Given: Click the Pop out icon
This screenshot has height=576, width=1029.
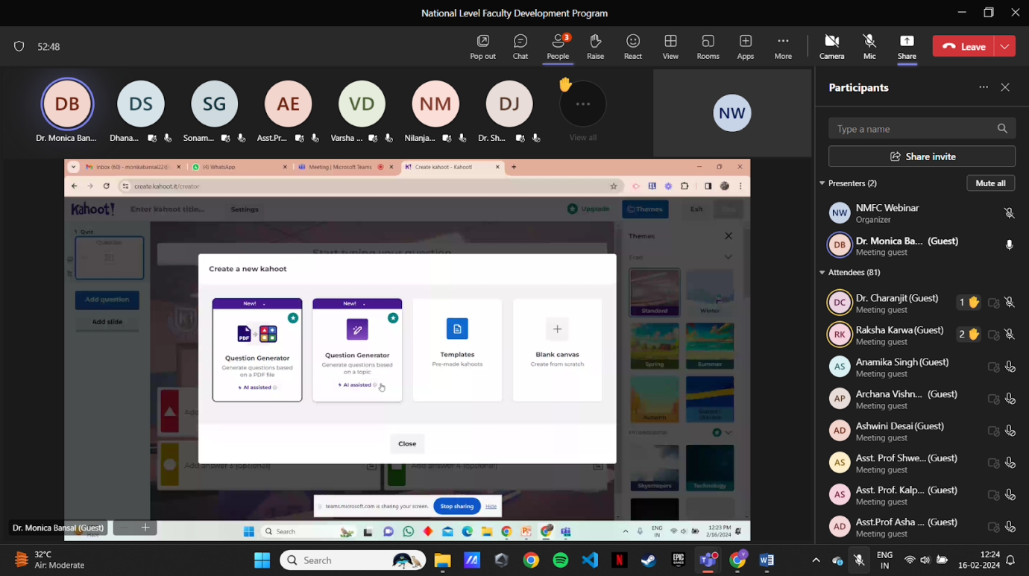Looking at the screenshot, I should pyautogui.click(x=482, y=42).
